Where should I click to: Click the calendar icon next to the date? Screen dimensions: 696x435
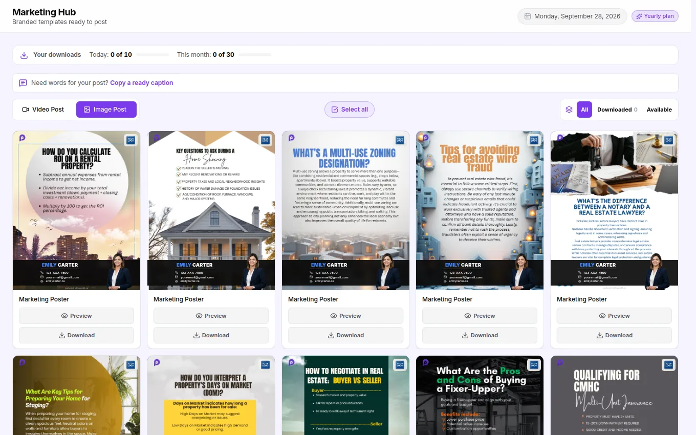tap(528, 16)
